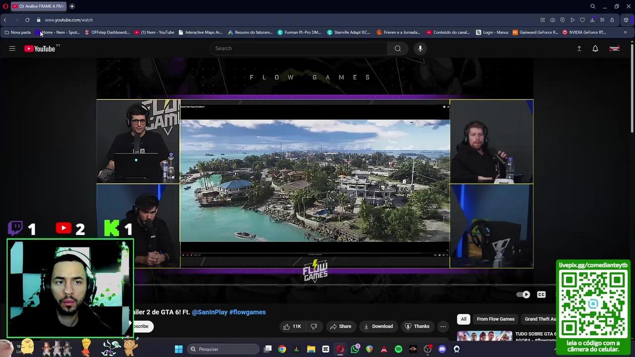
Task: Open the Easy Setup menu icon in toolbar
Action: [x=602, y=20]
